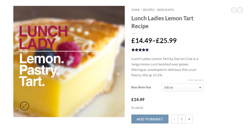Image resolution: width=248 pixels, height=130 pixels.
Task: Click the product description paragraph
Action: pyautogui.click(x=165, y=67)
